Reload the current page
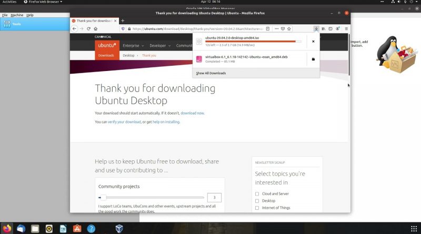Image resolution: width=421 pixels, height=234 pixels. [88, 29]
